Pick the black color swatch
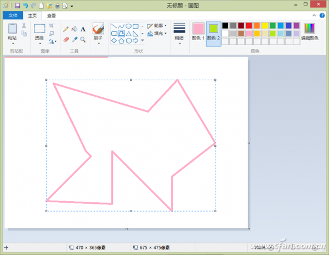 tap(225, 26)
